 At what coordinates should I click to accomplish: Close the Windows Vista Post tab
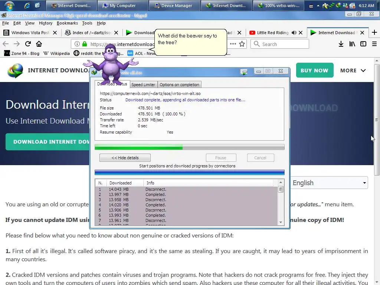(55, 33)
